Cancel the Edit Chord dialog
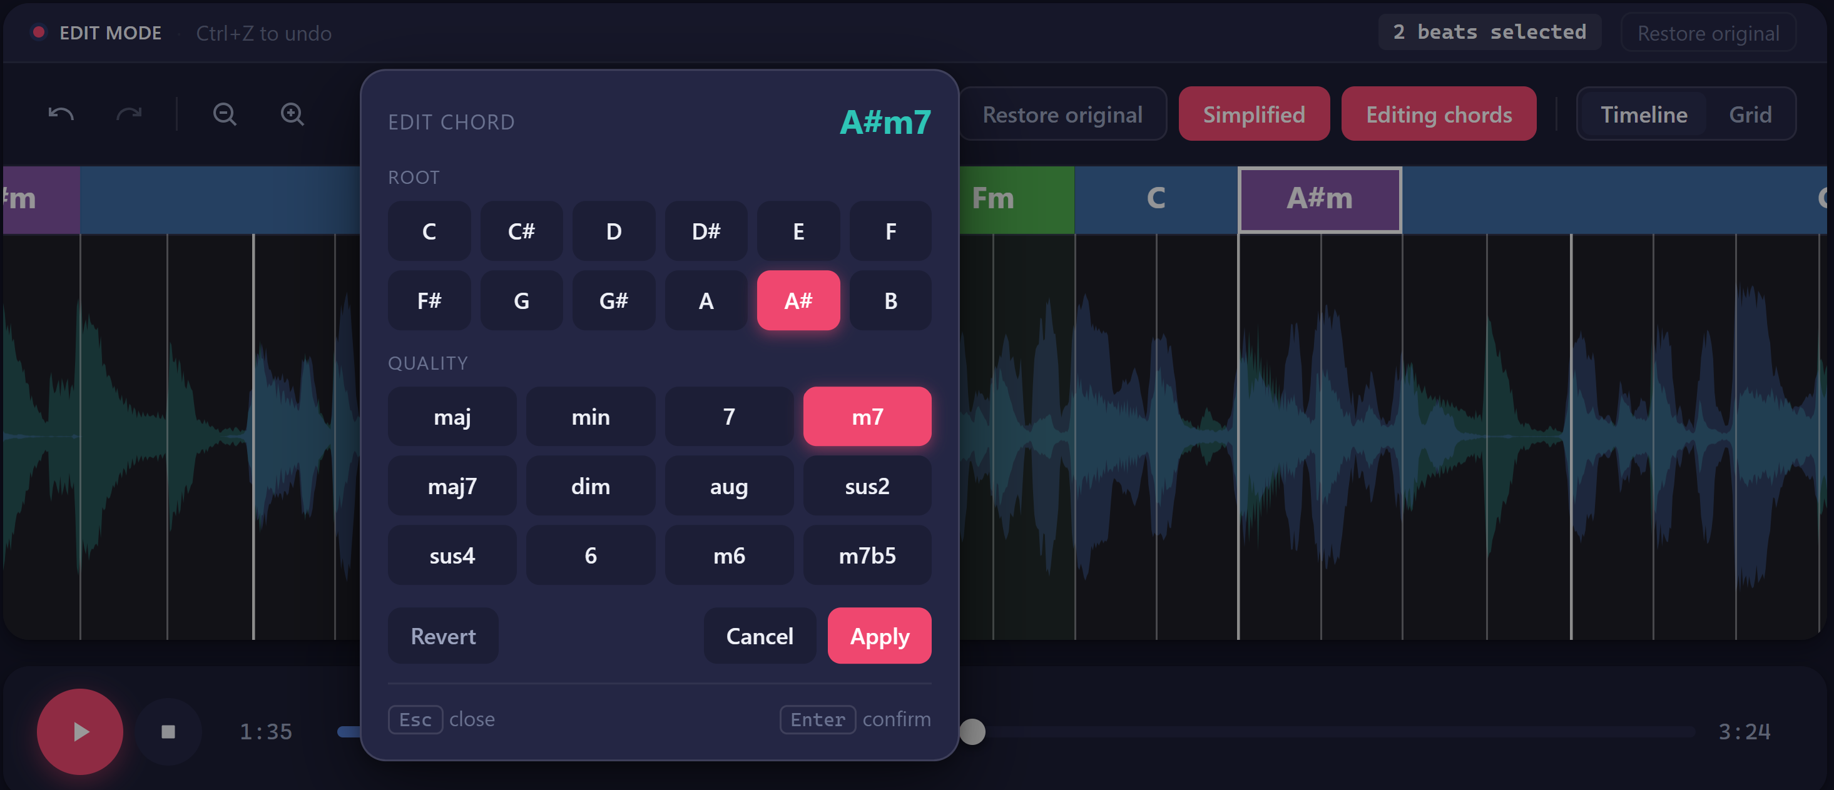This screenshot has width=1834, height=790. pyautogui.click(x=760, y=636)
